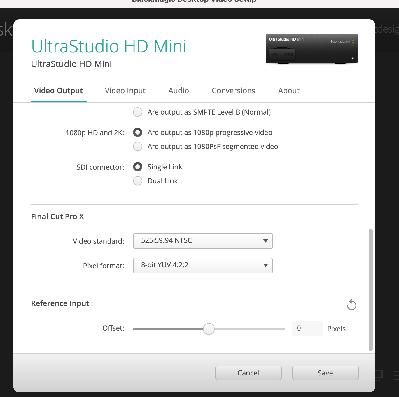Click the 'Offset:' label
Image resolution: width=399 pixels, height=397 pixels.
pyautogui.click(x=113, y=328)
